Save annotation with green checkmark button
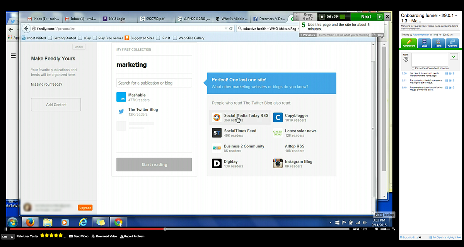The width and height of the screenshot is (464, 247). [454, 57]
